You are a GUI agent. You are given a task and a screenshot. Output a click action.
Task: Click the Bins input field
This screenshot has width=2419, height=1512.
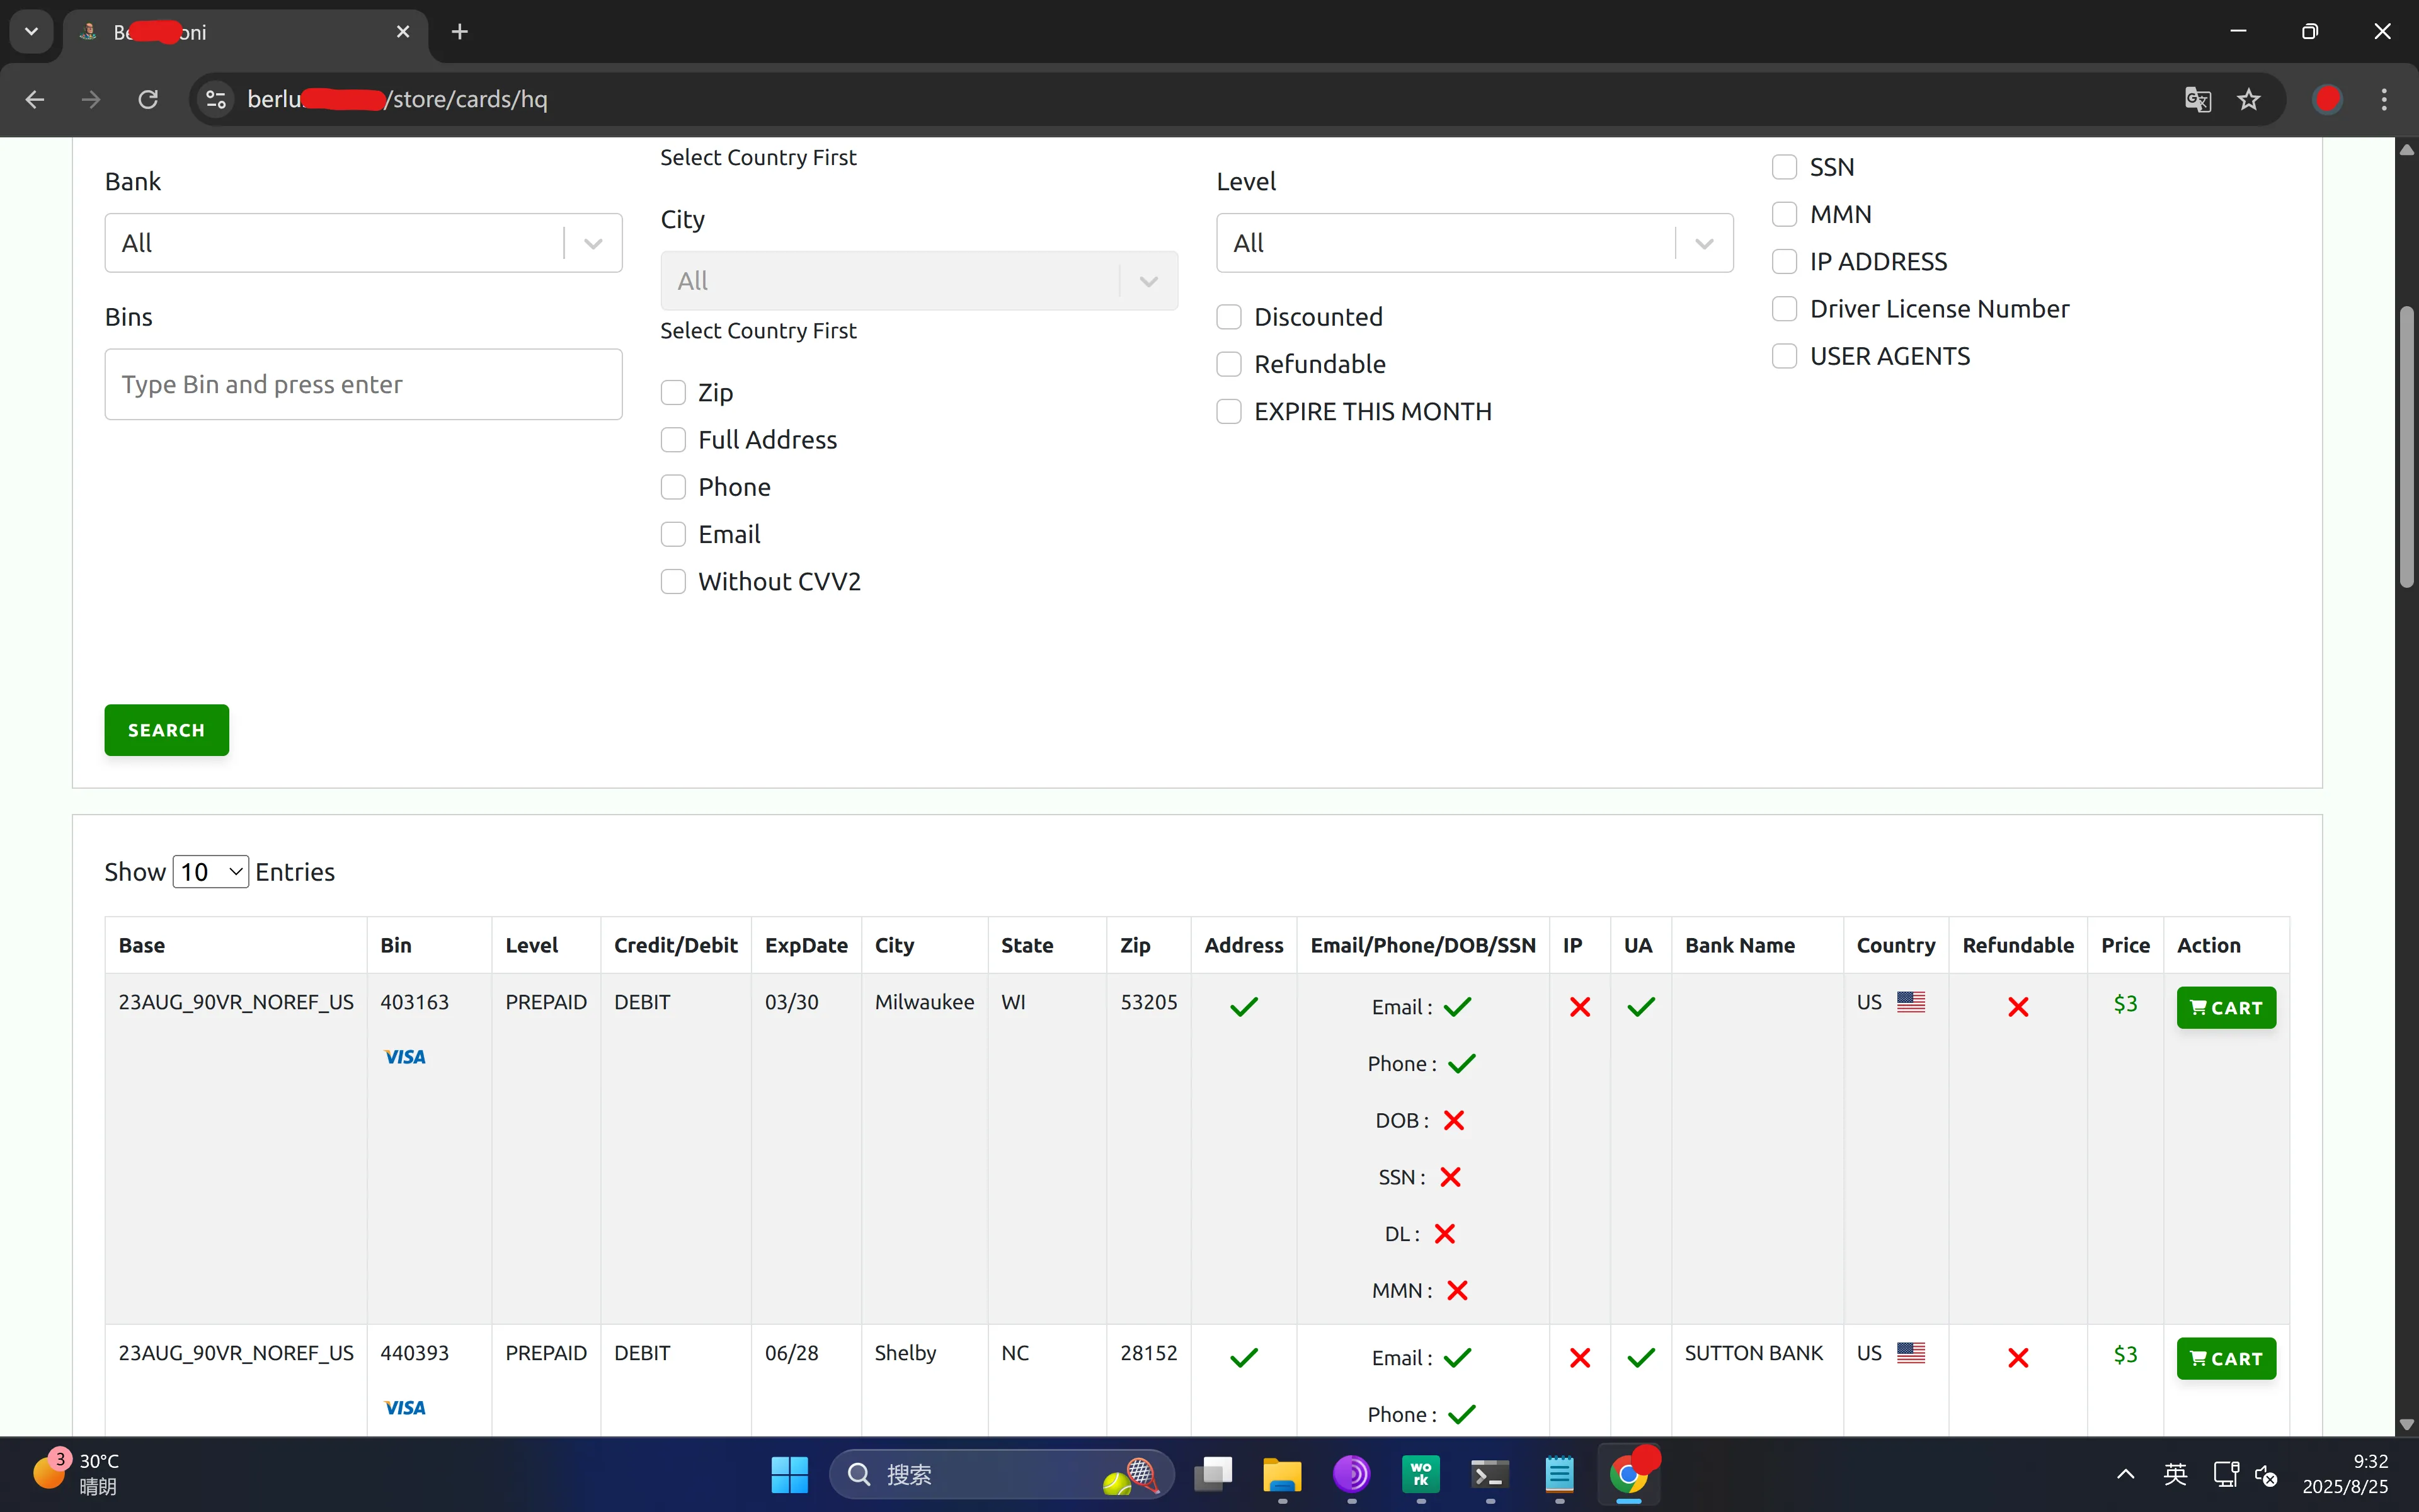pos(364,384)
